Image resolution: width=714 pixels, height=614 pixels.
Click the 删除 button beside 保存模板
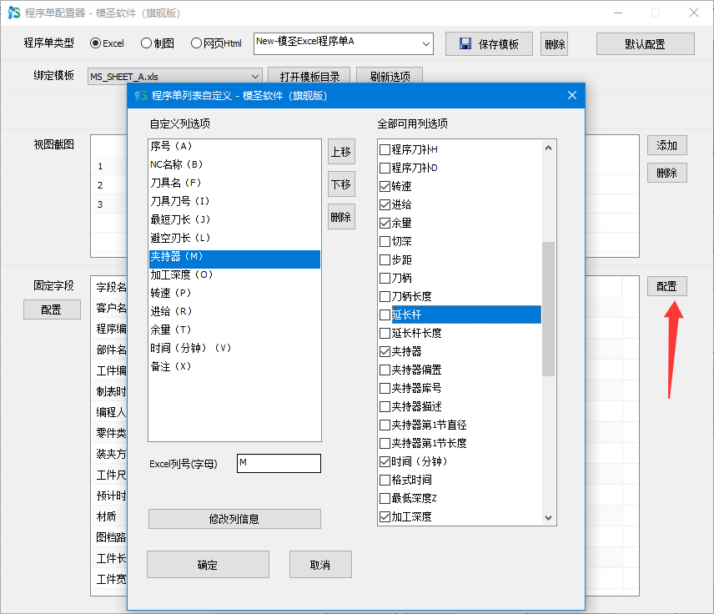pos(554,43)
